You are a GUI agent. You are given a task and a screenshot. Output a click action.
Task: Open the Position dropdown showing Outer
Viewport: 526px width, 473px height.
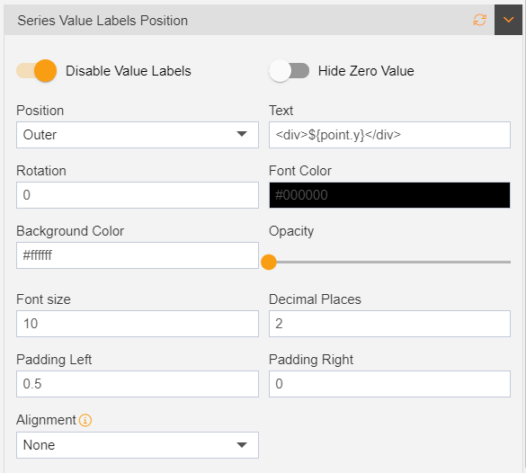[x=138, y=135]
